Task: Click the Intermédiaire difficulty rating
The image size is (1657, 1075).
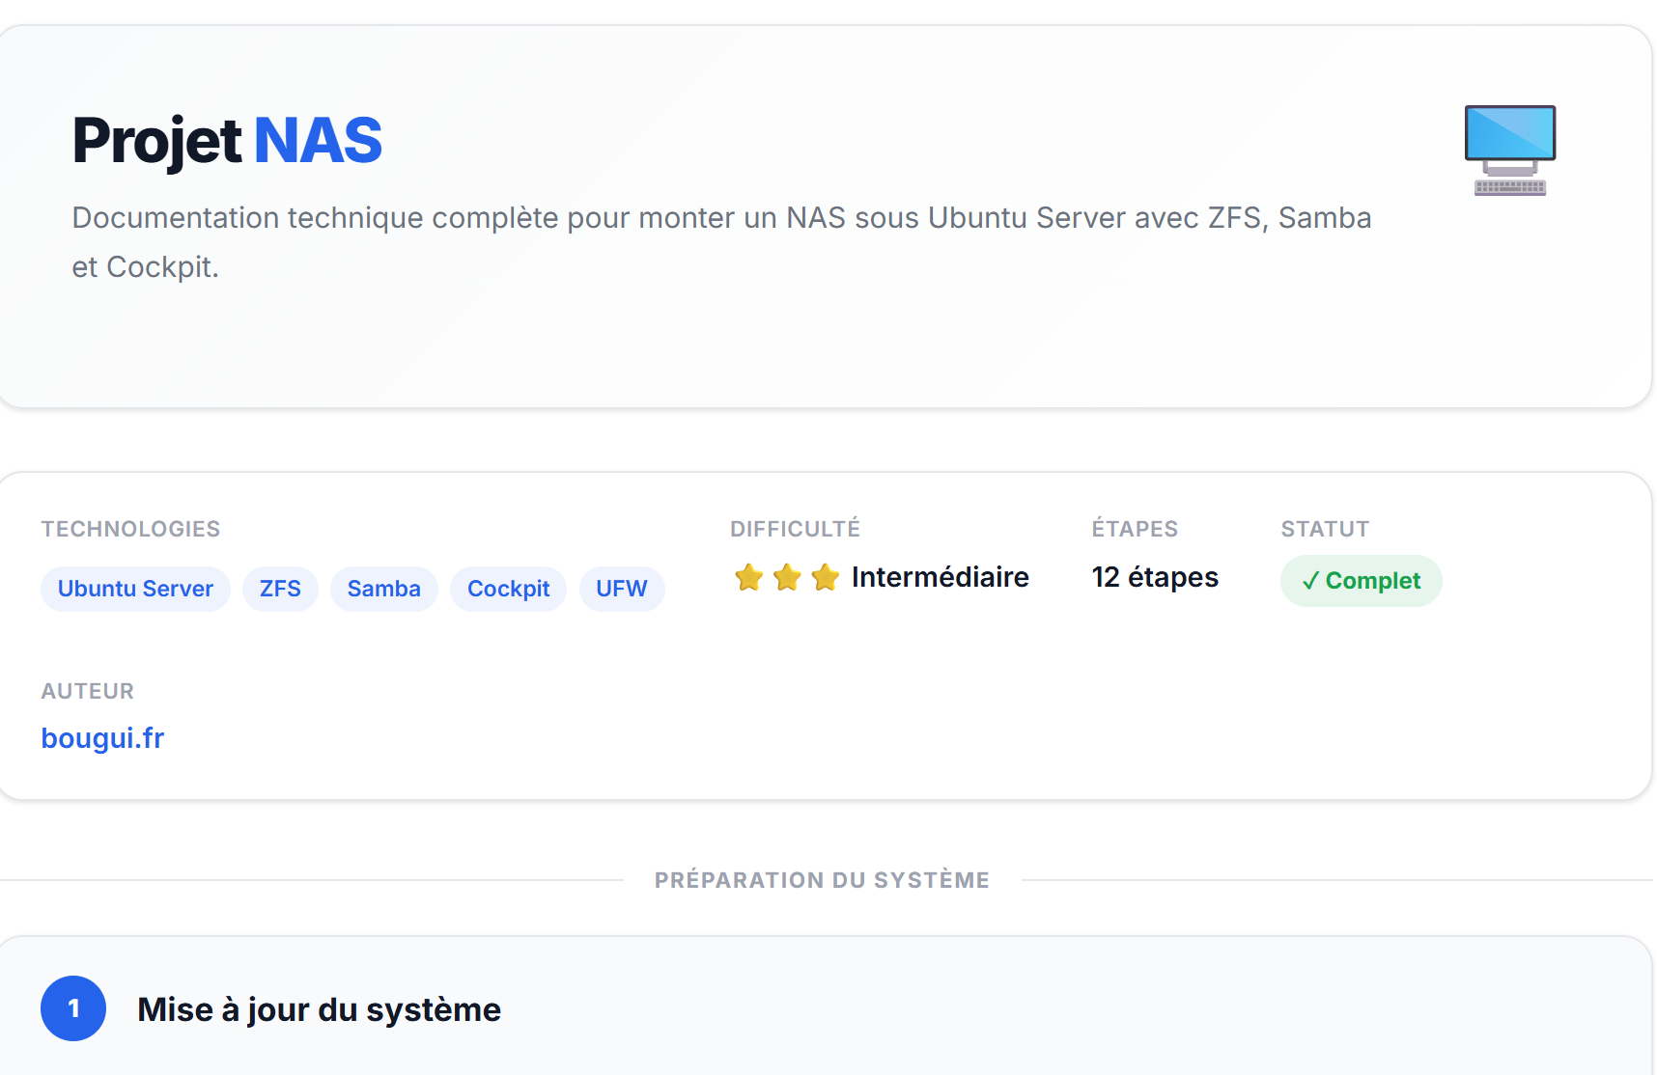Action: pyautogui.click(x=940, y=576)
